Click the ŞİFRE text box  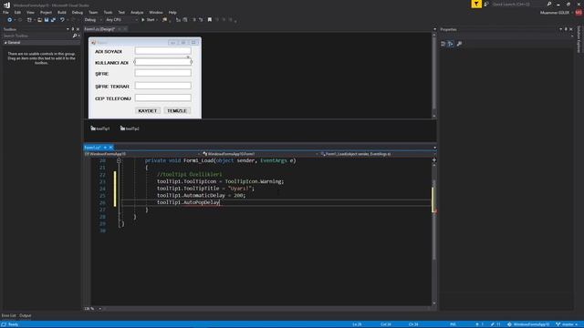[x=162, y=73]
